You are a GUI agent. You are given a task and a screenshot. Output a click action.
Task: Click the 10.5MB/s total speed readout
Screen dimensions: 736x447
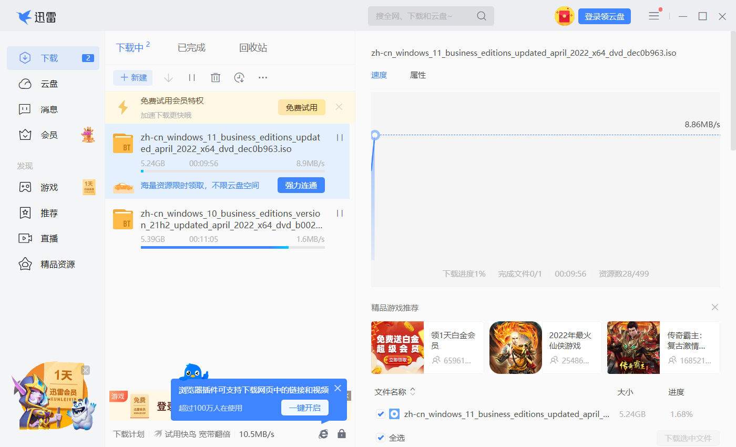click(x=257, y=434)
